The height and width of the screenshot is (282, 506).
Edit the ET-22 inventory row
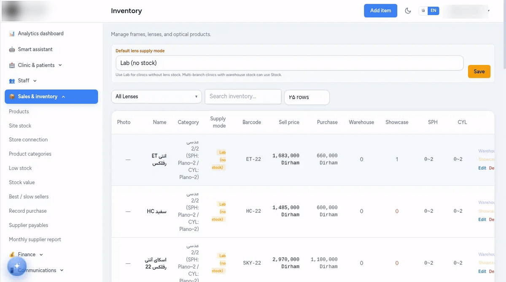[482, 168]
